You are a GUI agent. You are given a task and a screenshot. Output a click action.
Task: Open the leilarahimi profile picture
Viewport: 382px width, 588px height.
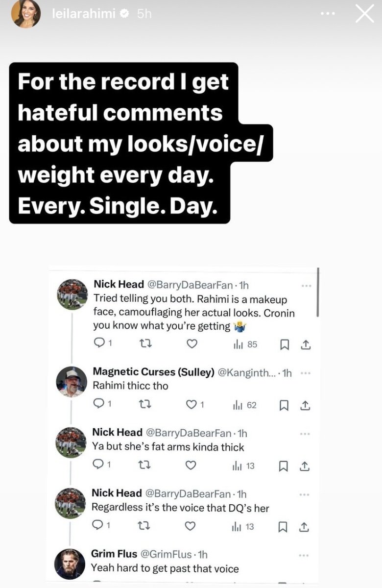click(26, 14)
